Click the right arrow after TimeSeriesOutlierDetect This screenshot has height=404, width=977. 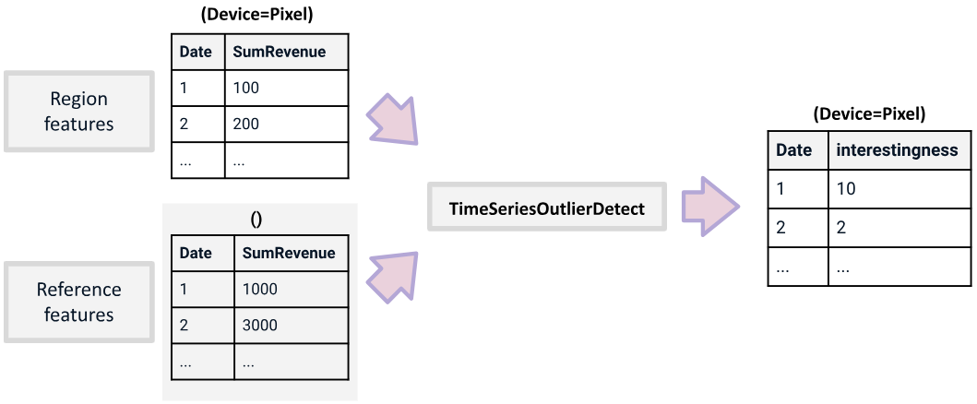[709, 206]
